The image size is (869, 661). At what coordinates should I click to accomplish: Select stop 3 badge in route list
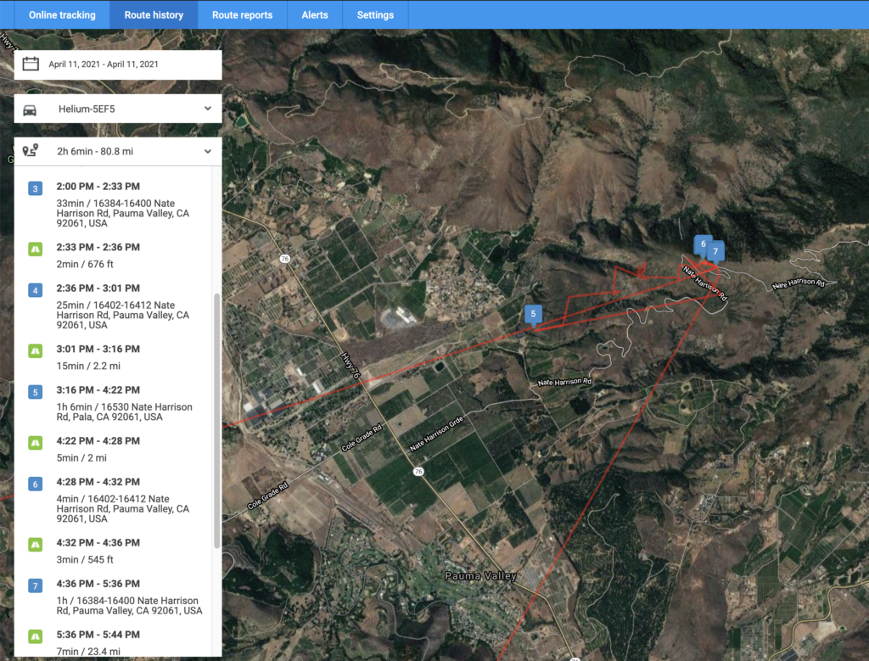35,188
